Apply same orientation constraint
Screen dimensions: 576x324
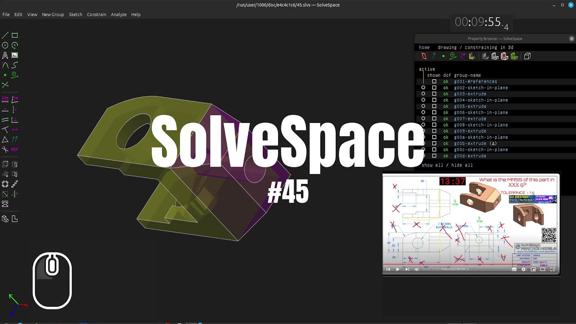point(15,139)
